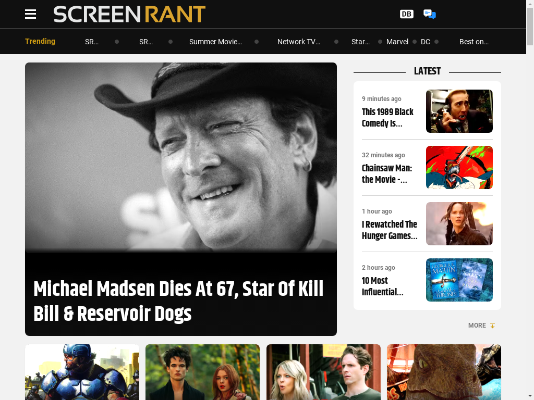Open the dark-haired man and redhead card image
Viewport: 534px width, 400px height.
(203, 372)
